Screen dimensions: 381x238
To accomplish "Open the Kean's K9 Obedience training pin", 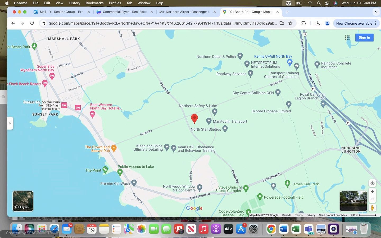I will click(x=174, y=148).
